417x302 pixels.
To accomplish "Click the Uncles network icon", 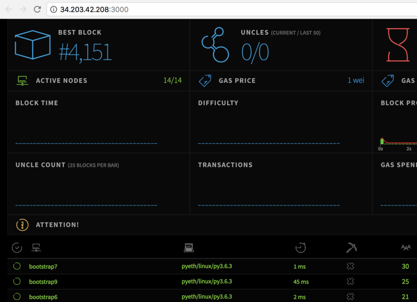I will 215,45.
